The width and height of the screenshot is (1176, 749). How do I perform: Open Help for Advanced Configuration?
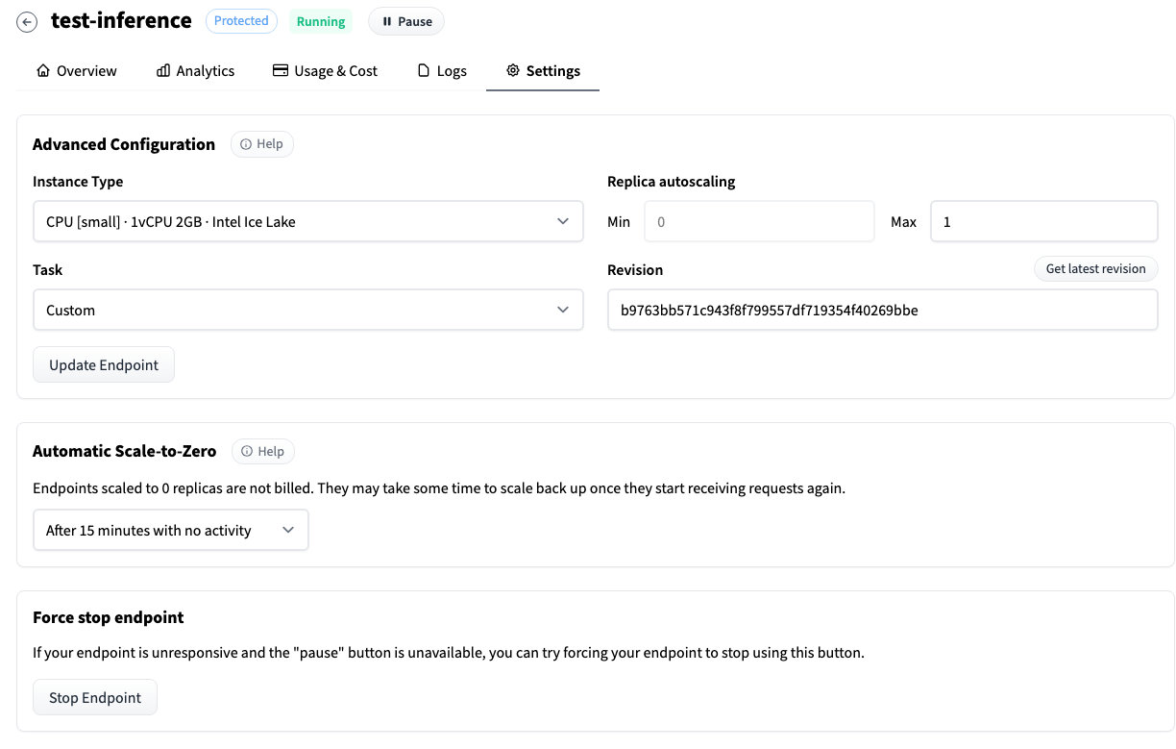pos(261,143)
